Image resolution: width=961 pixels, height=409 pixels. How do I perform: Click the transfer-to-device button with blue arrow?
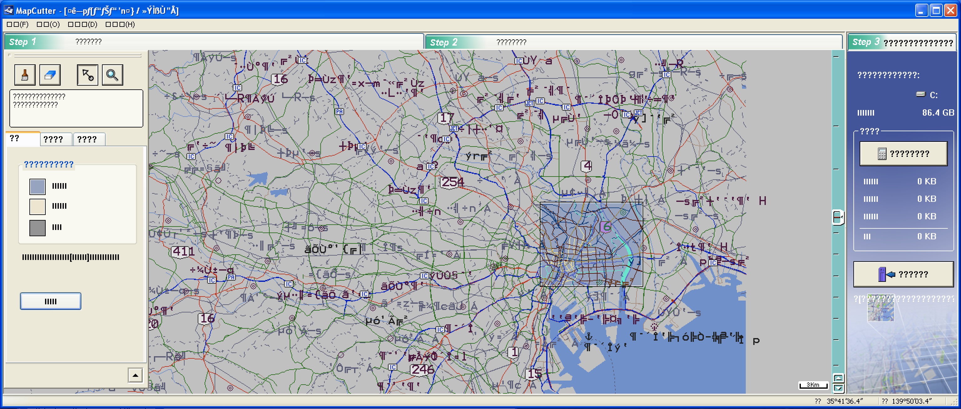click(x=903, y=274)
